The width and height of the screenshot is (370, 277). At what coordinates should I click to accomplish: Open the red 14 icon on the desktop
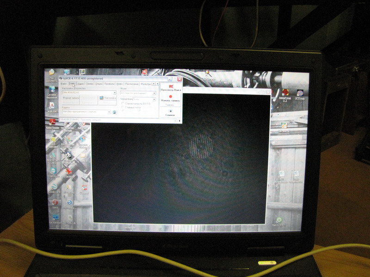[144, 72]
